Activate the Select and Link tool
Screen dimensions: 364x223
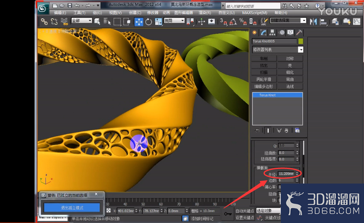(44, 22)
